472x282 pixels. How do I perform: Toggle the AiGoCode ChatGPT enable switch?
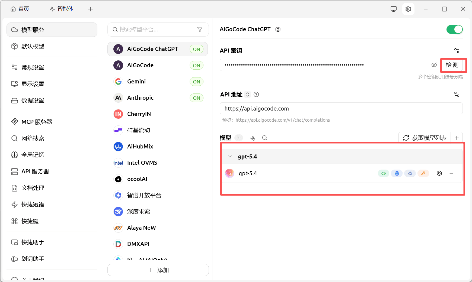pyautogui.click(x=455, y=29)
